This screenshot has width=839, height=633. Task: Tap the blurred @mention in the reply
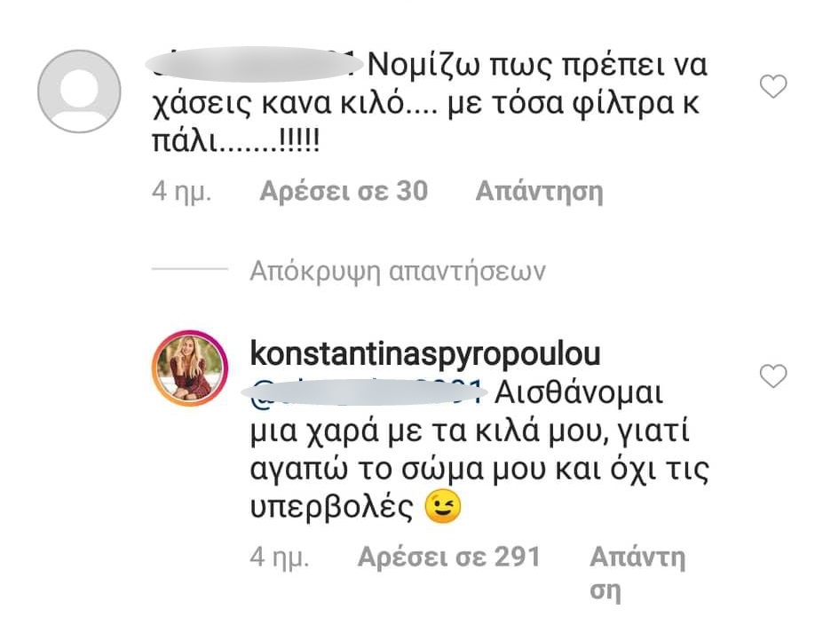click(x=365, y=394)
